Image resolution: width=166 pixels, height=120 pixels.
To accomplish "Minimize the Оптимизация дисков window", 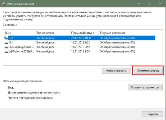I will [138, 4].
